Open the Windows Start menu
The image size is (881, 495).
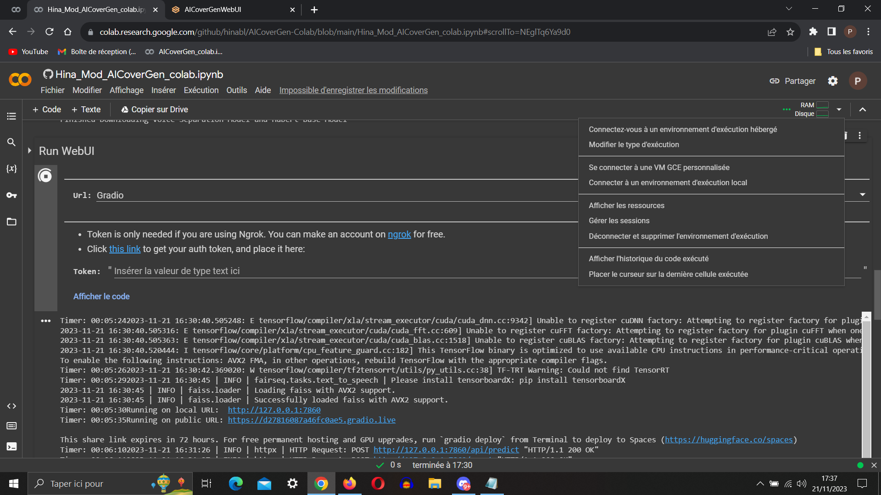click(x=14, y=484)
